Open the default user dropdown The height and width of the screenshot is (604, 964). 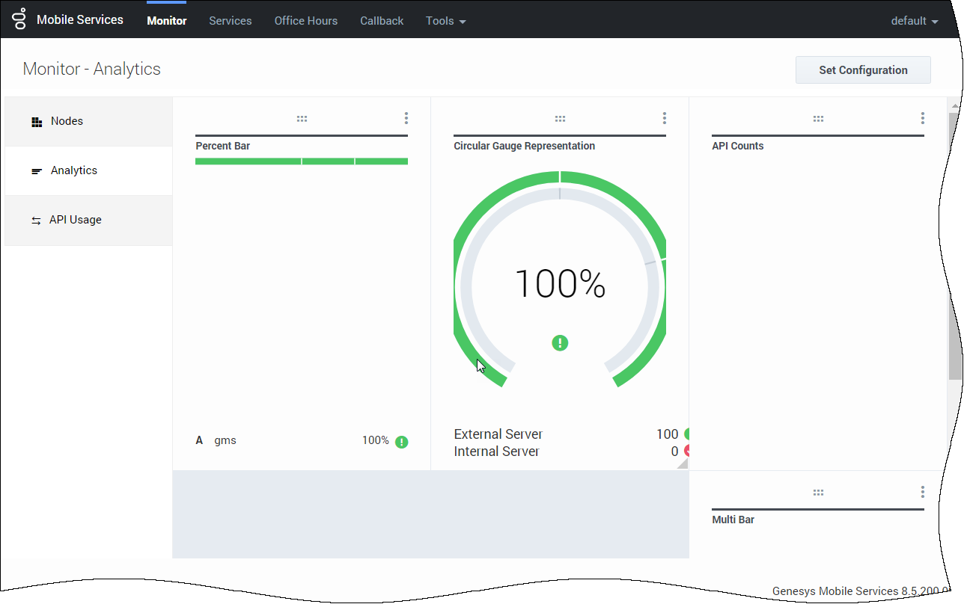[x=914, y=21]
